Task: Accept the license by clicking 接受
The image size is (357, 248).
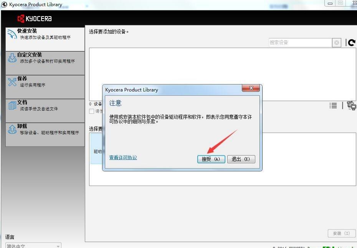Action: (x=211, y=159)
